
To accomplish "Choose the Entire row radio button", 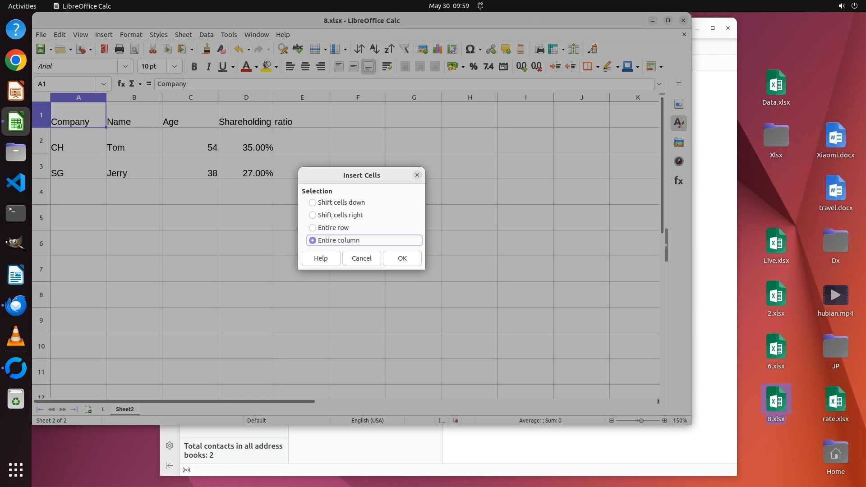I will point(313,228).
